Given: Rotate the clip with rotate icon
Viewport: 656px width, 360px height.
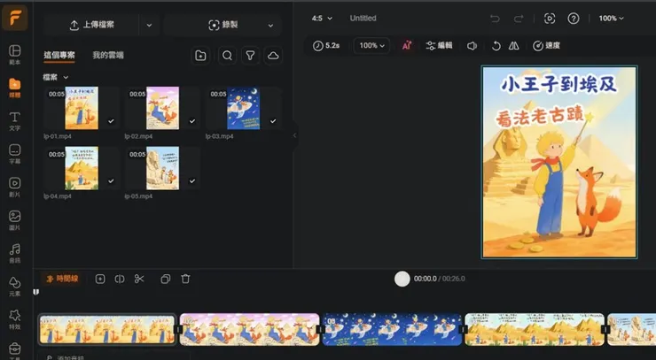Looking at the screenshot, I should [x=496, y=46].
